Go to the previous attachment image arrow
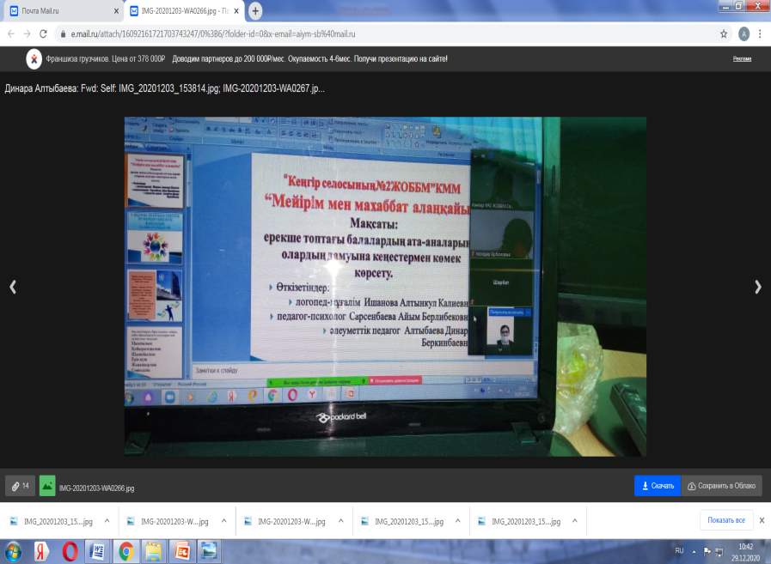The width and height of the screenshot is (771, 564). click(x=13, y=288)
